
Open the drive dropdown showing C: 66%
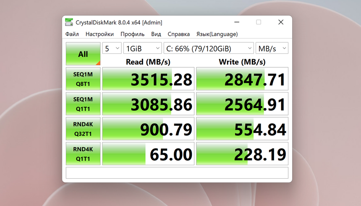coord(209,48)
